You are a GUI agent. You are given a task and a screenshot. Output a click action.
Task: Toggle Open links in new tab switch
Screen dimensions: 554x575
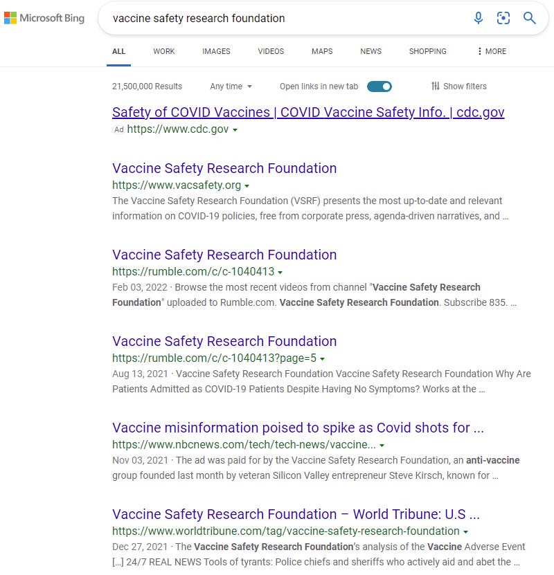point(379,86)
